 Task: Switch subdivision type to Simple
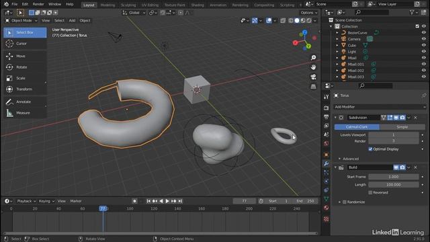[402, 127]
